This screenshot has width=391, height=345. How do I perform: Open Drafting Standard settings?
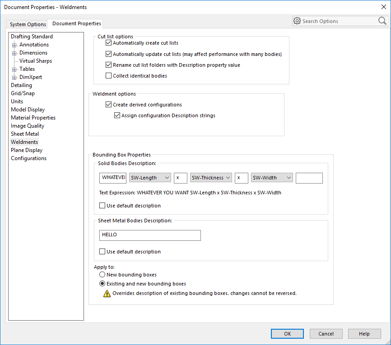pyautogui.click(x=32, y=37)
